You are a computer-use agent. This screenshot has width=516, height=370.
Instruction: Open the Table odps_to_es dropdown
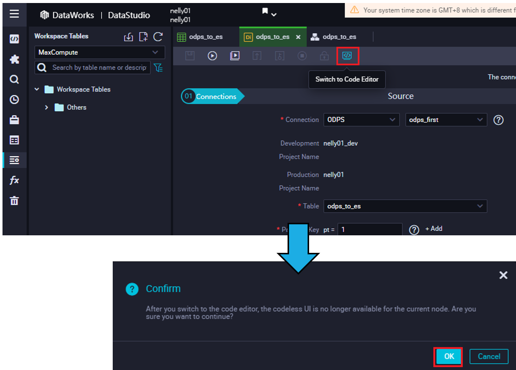pyautogui.click(x=405, y=206)
